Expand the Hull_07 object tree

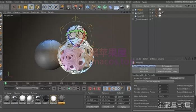pyautogui.click(x=133, y=13)
